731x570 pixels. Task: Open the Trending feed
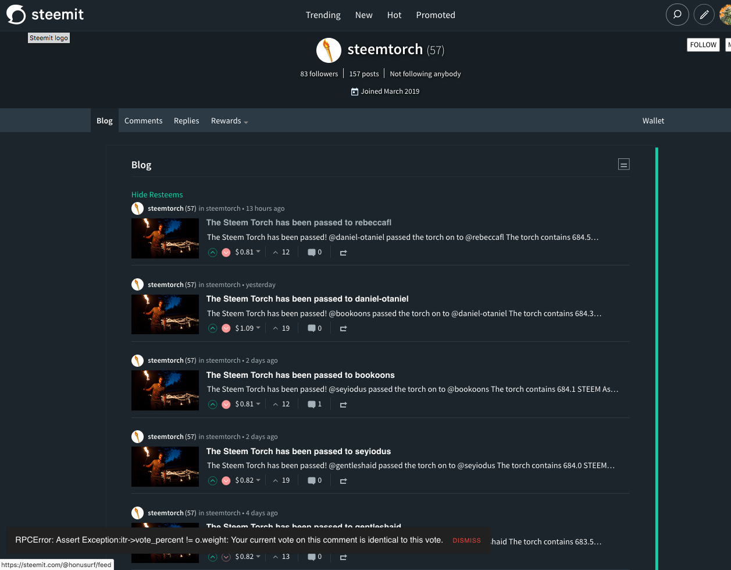point(323,15)
